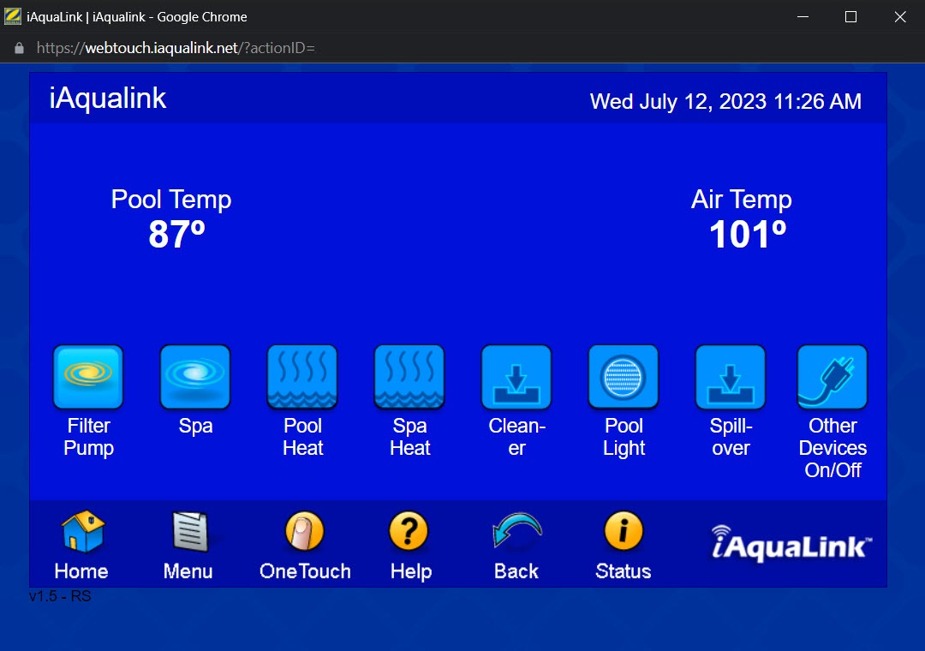Image resolution: width=925 pixels, height=651 pixels.
Task: Toggle the Filter Pump device
Action: pos(88,377)
